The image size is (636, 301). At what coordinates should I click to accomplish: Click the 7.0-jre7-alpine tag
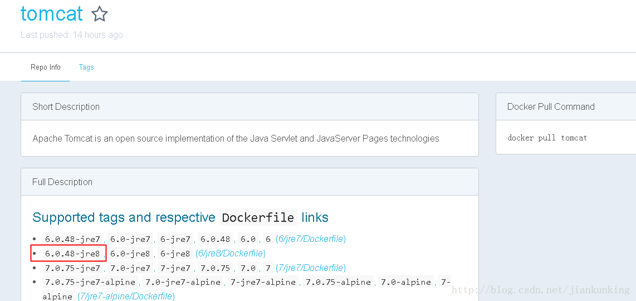click(x=183, y=282)
